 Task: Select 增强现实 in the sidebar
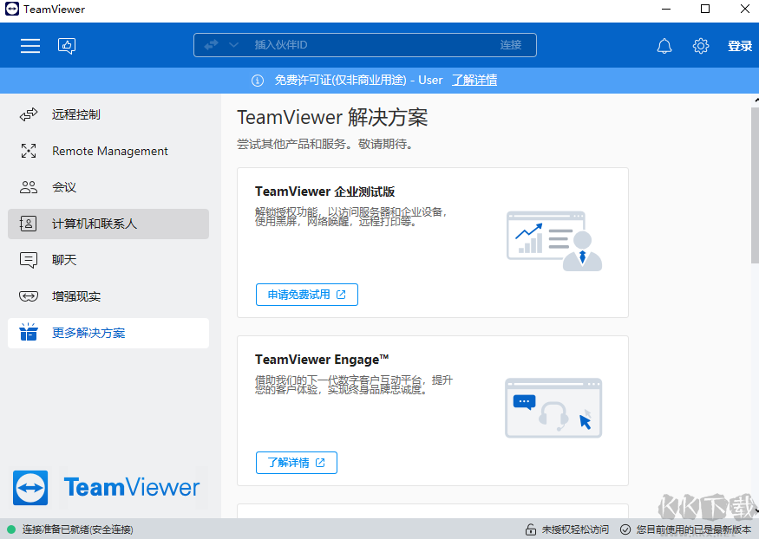108,296
